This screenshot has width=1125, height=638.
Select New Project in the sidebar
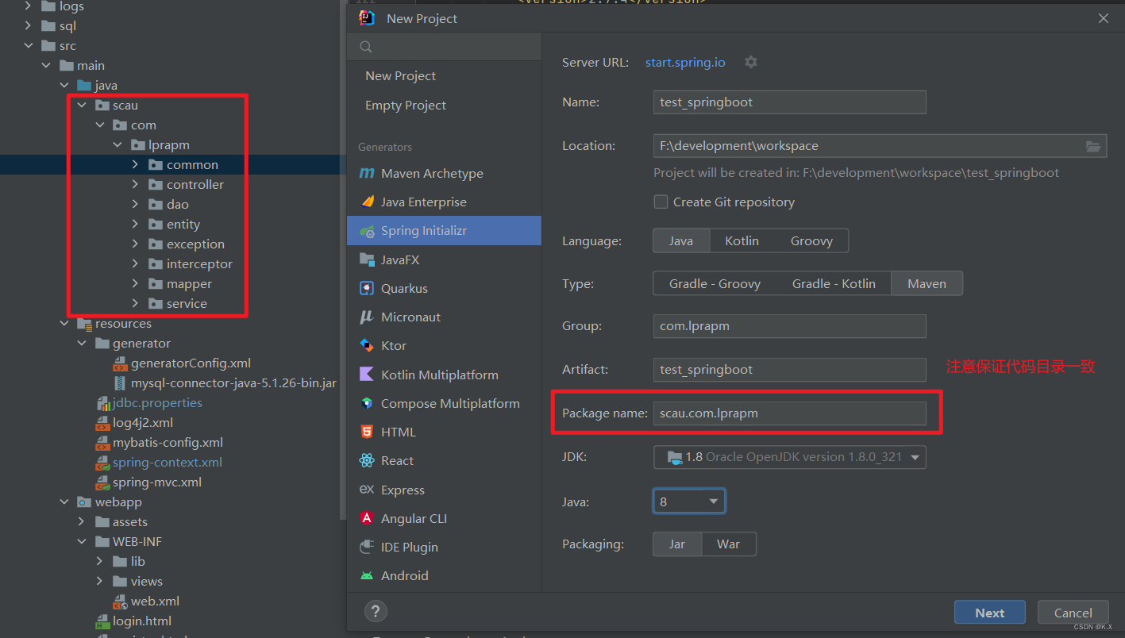444,76
